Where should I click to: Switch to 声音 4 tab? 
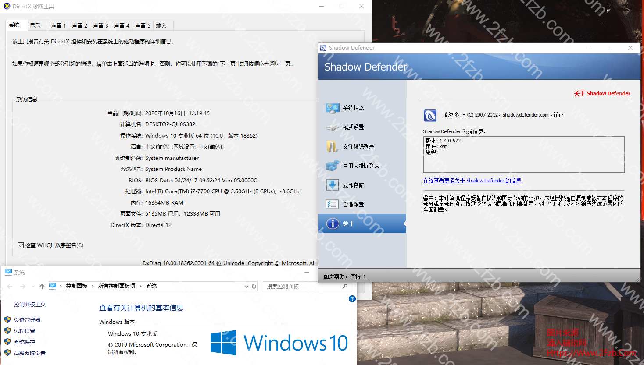[x=122, y=25]
